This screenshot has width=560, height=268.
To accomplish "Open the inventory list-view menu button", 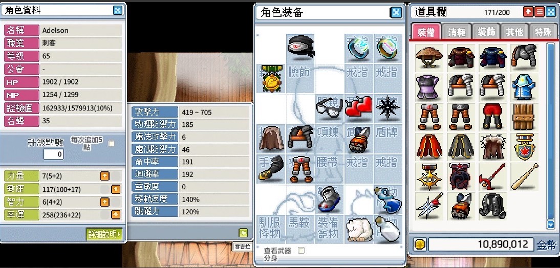I will [x=540, y=12].
